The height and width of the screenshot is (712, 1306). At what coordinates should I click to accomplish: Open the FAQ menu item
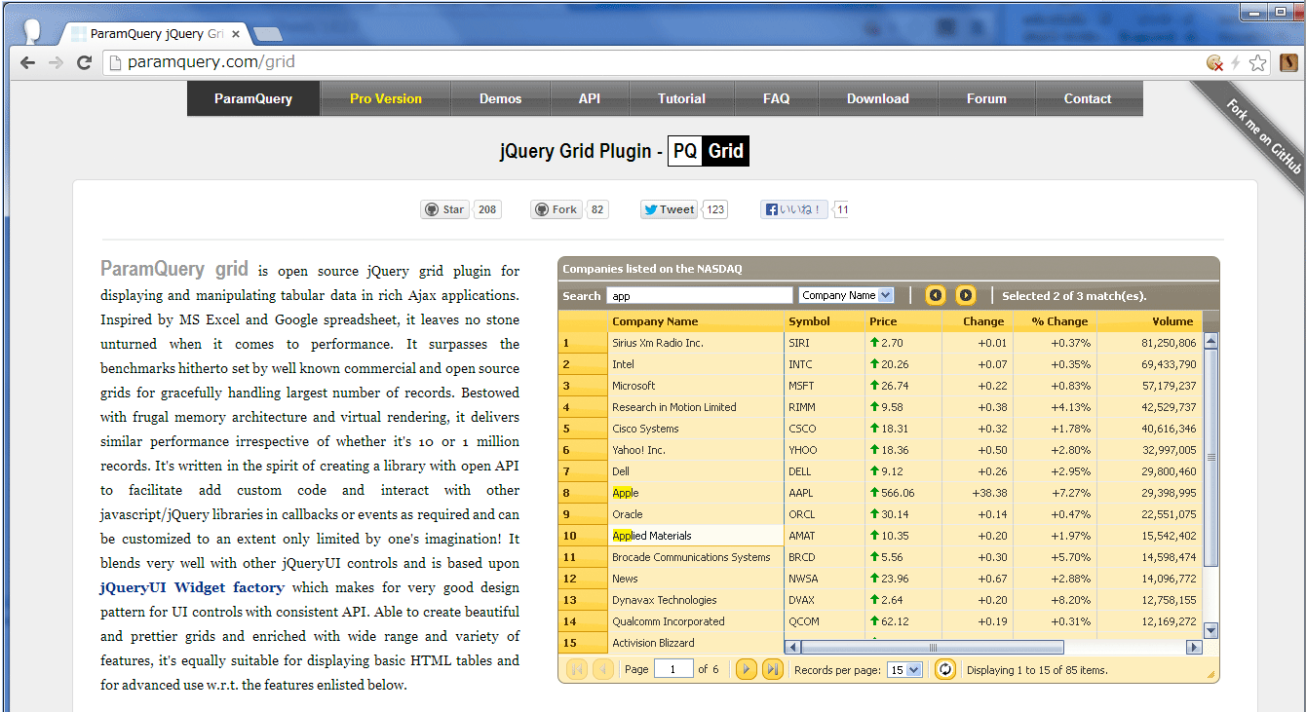777,98
